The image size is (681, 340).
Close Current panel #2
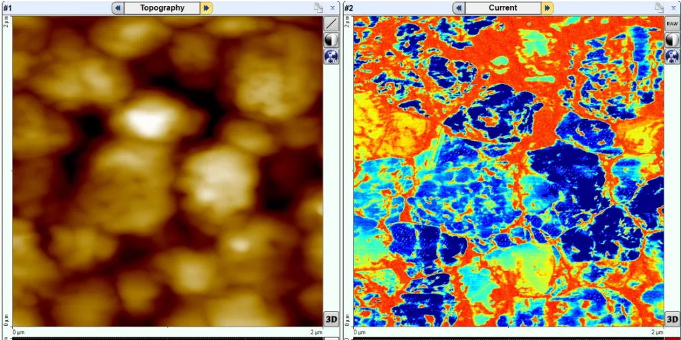[x=674, y=8]
